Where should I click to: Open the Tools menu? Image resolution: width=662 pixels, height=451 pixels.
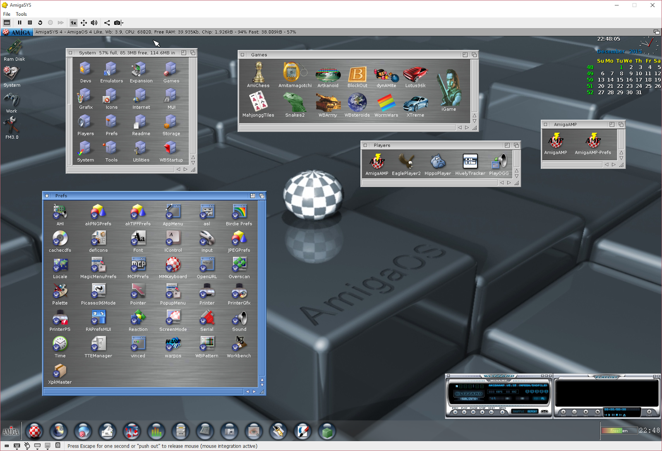pos(21,14)
